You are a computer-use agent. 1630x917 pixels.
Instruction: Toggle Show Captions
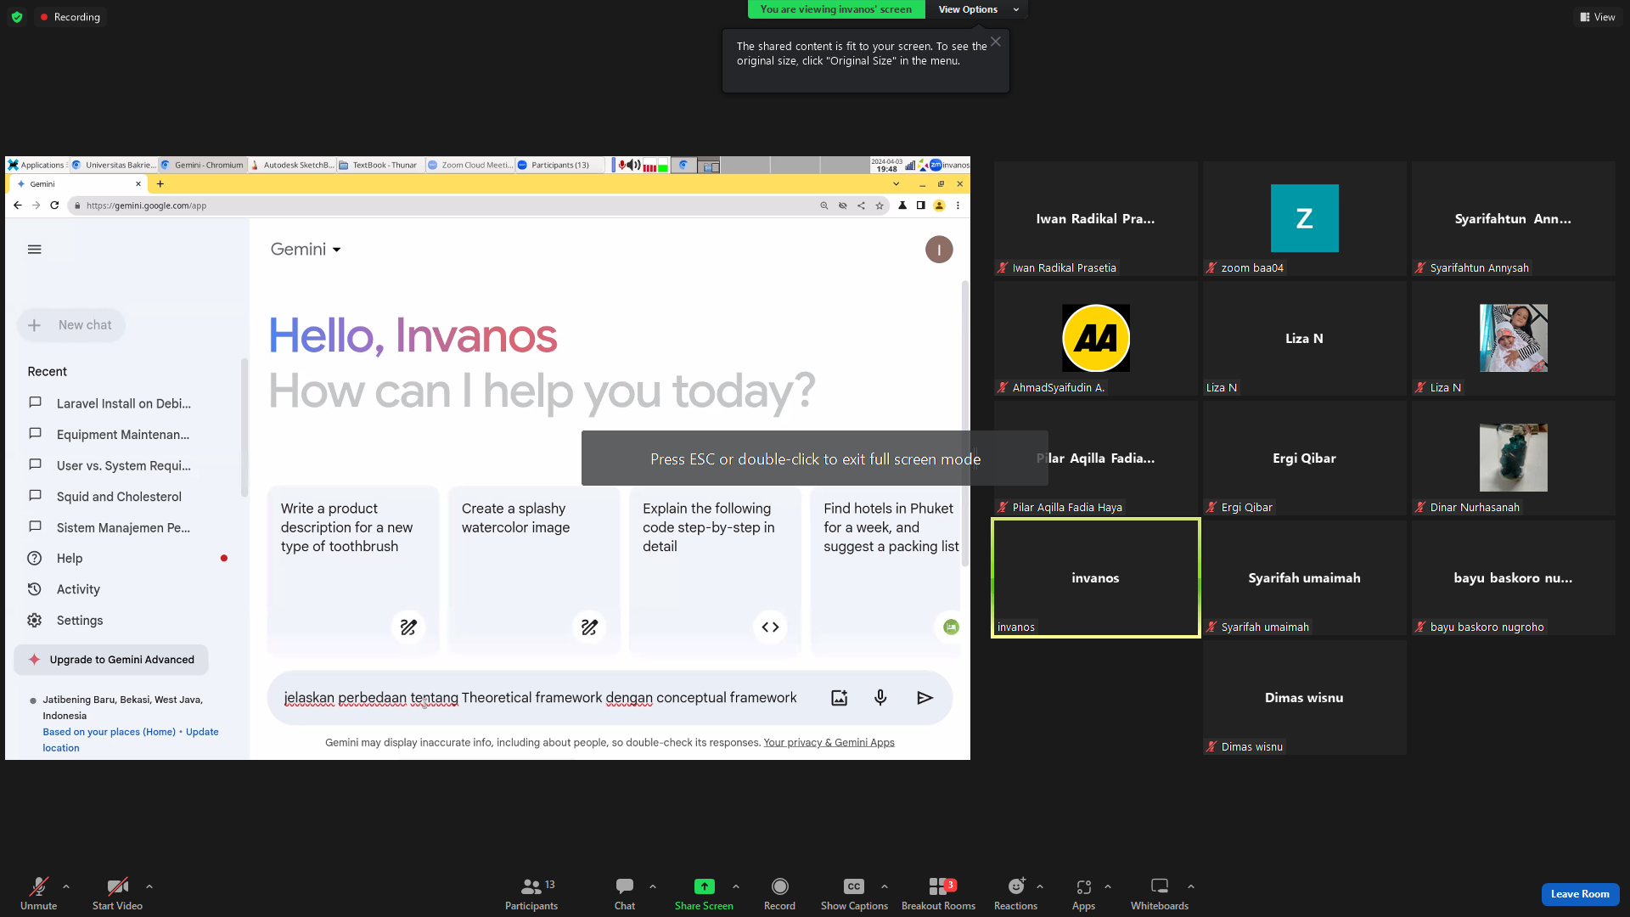[x=854, y=893]
